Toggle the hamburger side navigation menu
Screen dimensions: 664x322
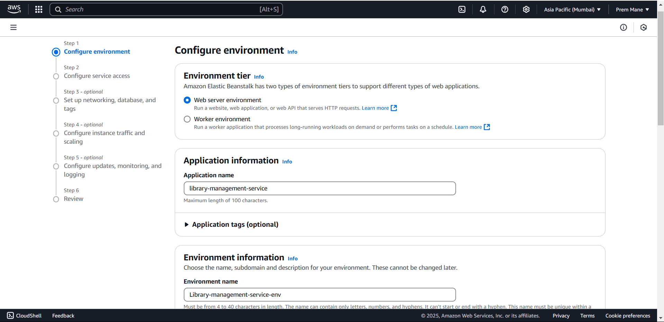click(x=13, y=27)
